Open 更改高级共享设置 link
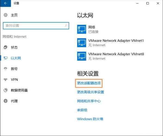The image size is (163, 136). click(90, 92)
